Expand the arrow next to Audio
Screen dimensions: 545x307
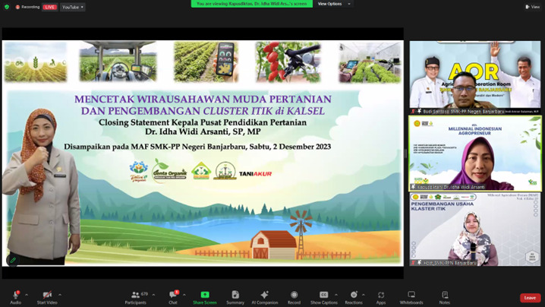pyautogui.click(x=27, y=295)
